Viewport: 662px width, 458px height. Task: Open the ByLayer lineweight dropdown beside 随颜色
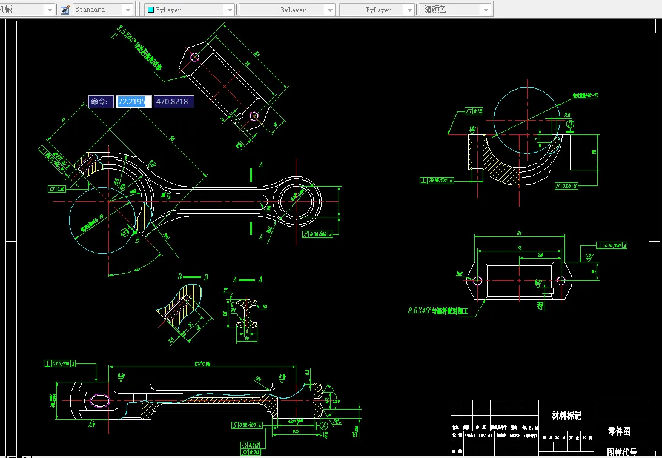[x=377, y=10]
